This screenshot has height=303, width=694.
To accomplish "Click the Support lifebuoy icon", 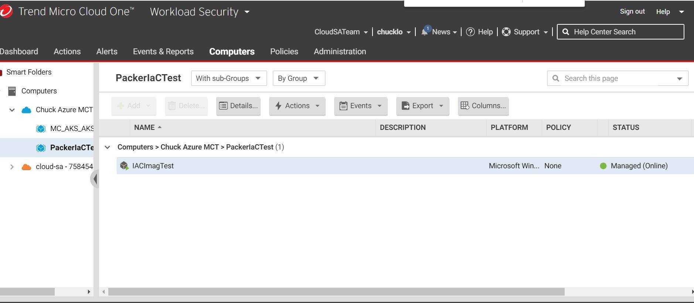I will [506, 32].
